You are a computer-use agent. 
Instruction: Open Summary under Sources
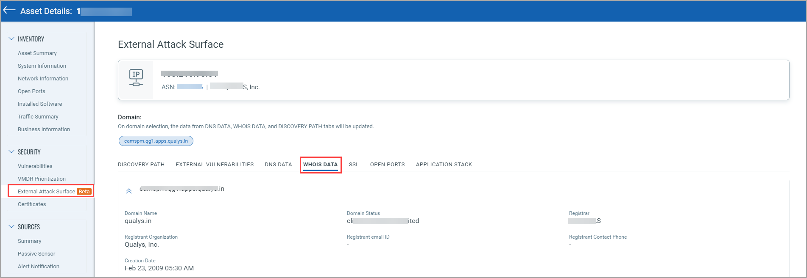pyautogui.click(x=30, y=241)
